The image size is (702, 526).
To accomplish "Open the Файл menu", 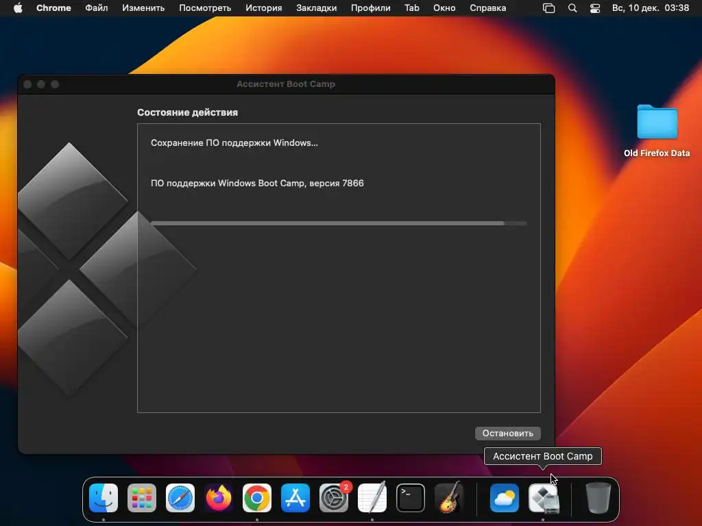I will (x=96, y=8).
